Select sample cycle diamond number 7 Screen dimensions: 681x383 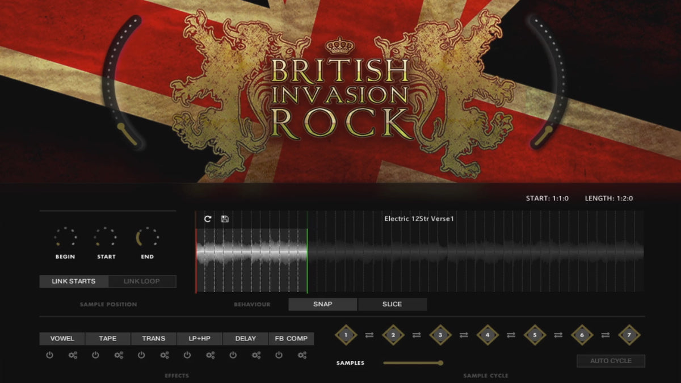[628, 335]
